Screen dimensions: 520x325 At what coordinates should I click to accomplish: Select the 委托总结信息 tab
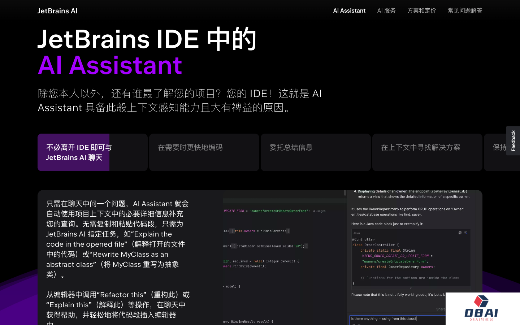click(316, 152)
